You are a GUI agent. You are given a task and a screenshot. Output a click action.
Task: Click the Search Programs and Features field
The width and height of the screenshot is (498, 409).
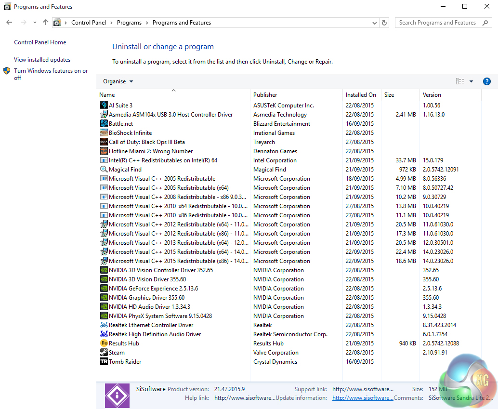coord(437,23)
